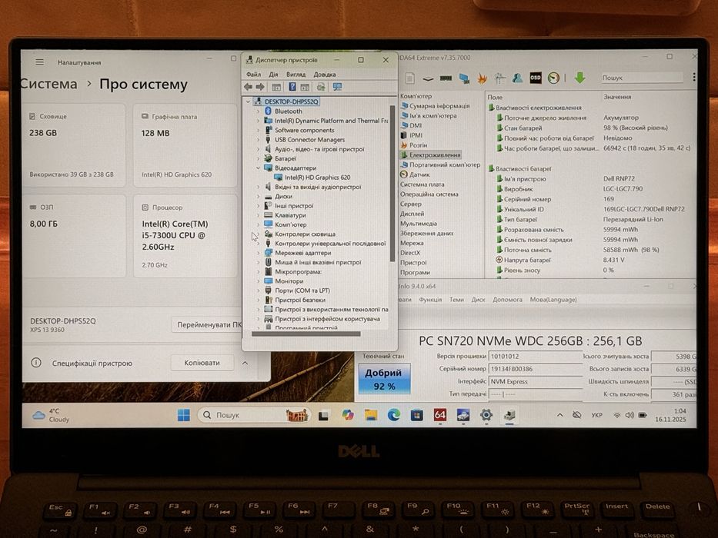Click the Forward arrow in Device Manager toolbar
Viewport: 718px width, 538px height.
tap(260, 86)
